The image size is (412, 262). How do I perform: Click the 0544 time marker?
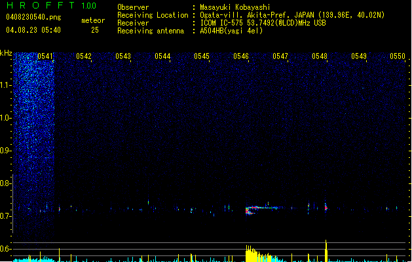click(x=162, y=56)
